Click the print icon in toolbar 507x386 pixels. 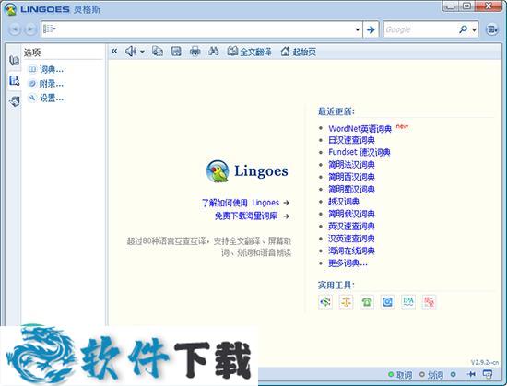point(195,51)
